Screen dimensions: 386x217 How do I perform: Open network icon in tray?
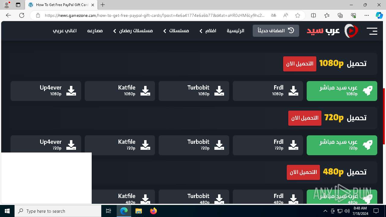(x=340, y=211)
